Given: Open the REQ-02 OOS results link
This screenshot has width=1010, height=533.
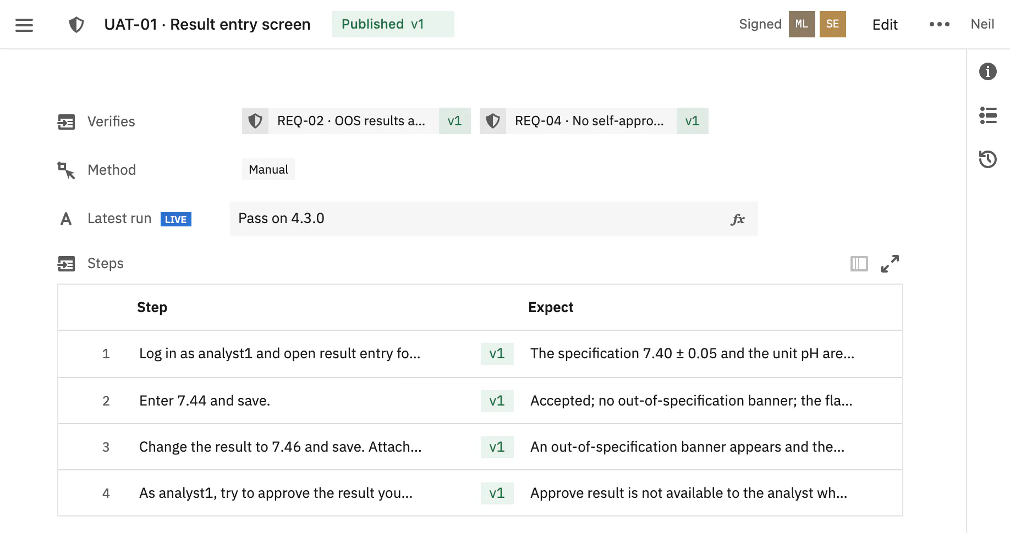Looking at the screenshot, I should 351,121.
